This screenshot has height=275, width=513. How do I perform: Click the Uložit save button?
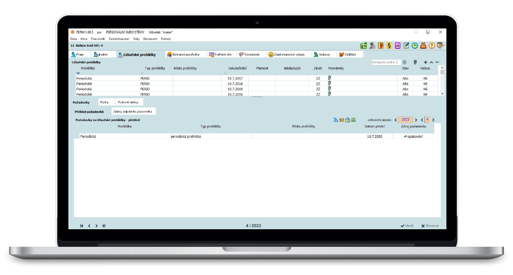[407, 226]
